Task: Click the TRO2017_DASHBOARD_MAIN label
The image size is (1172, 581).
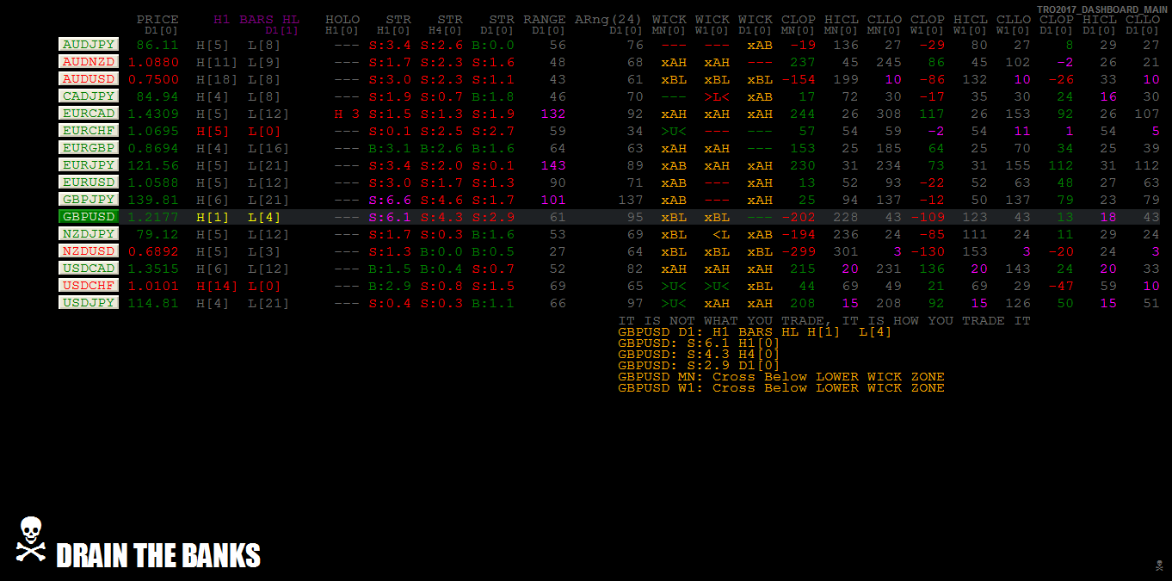Action: coord(1102,9)
